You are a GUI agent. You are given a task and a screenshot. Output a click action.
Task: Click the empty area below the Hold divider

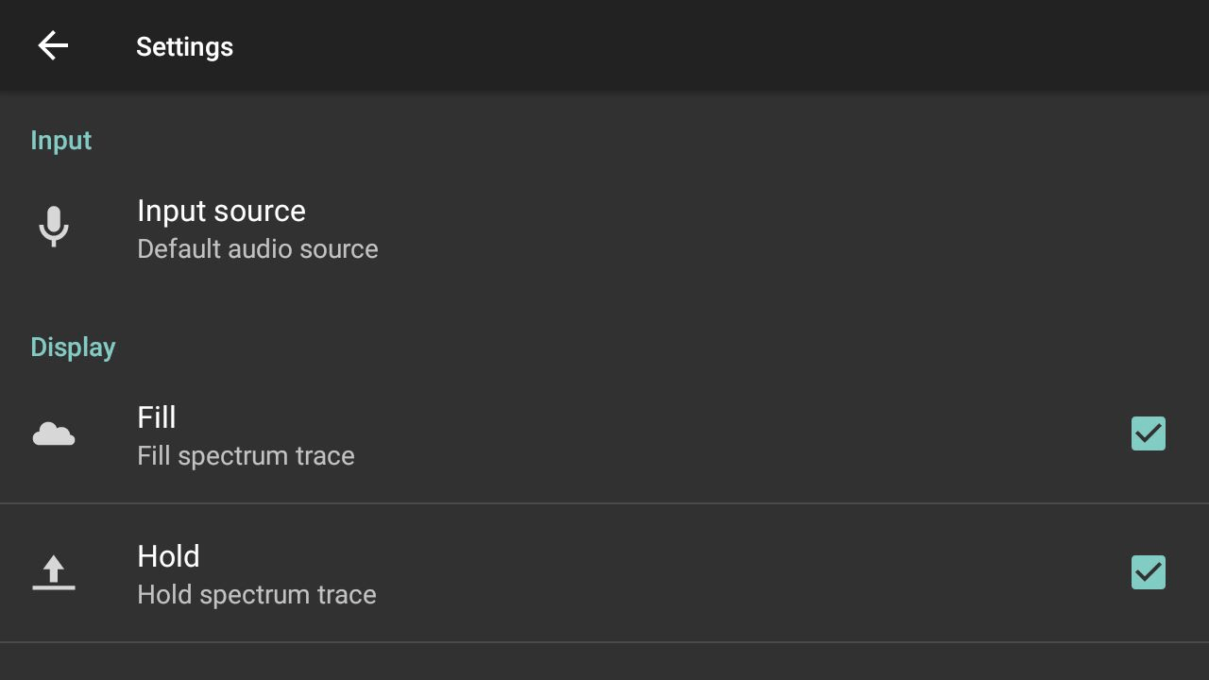(x=604, y=663)
